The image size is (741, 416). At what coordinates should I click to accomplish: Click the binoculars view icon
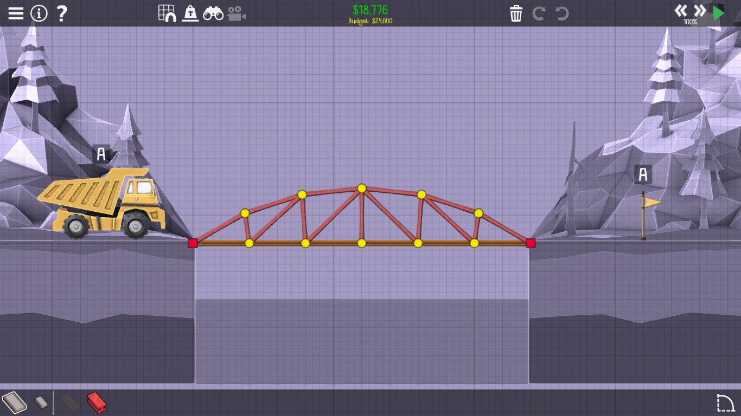click(x=213, y=14)
